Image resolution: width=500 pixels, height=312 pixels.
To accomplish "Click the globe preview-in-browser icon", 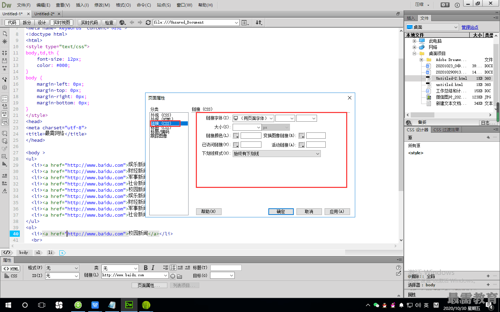I will tap(122, 23).
